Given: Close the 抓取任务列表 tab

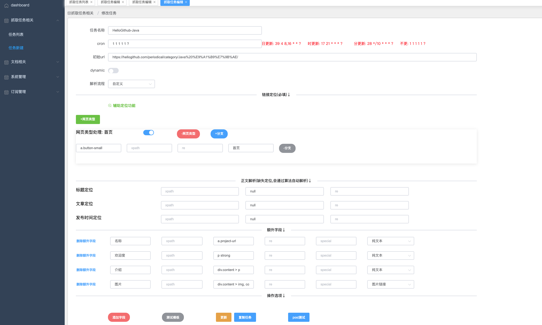Looking at the screenshot, I should pos(91,2).
